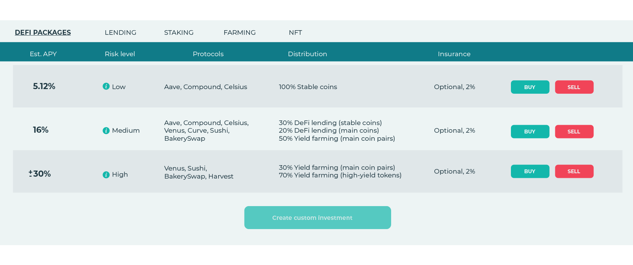Click the info icon next to Medium risk
Screen dimensions: 633x265
[106, 131]
